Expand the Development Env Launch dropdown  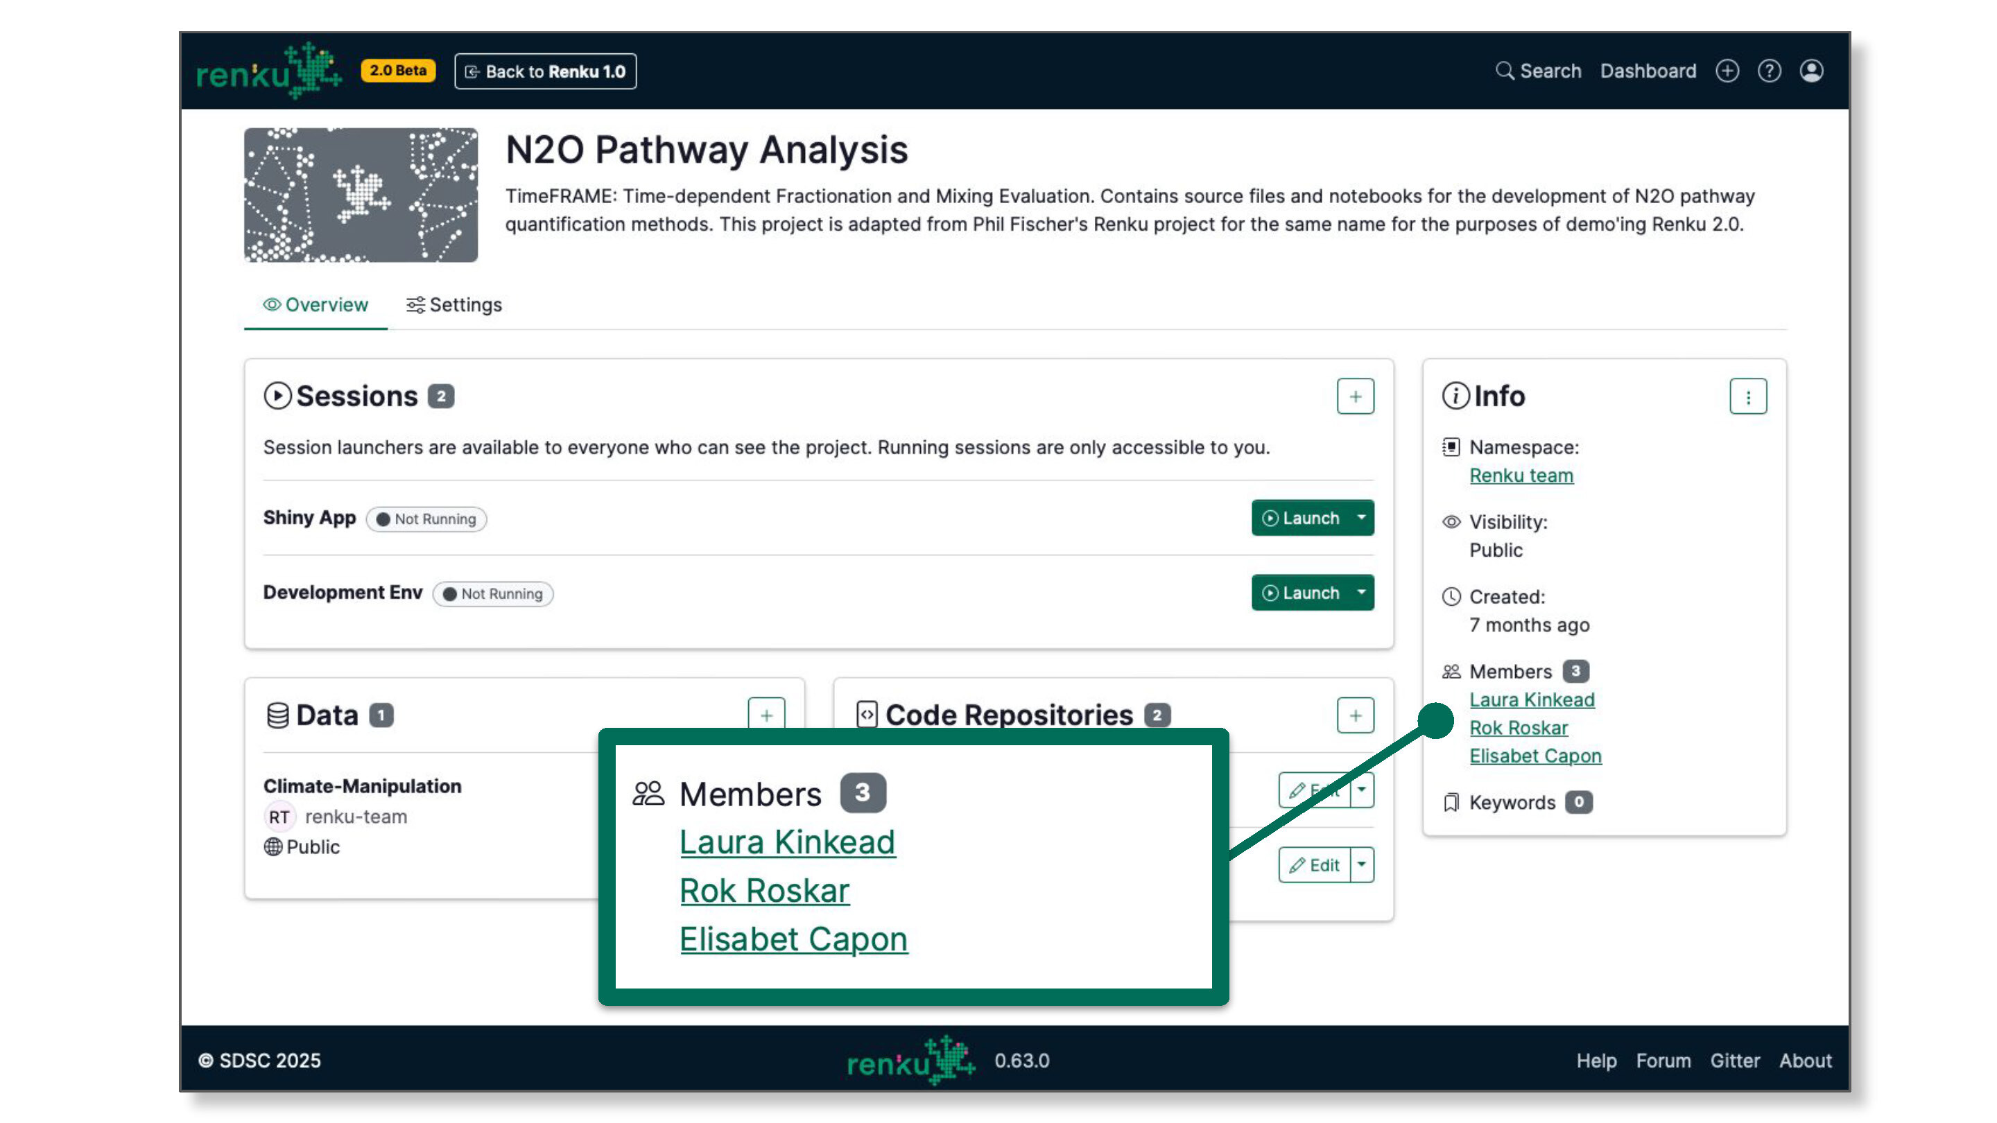click(x=1362, y=593)
